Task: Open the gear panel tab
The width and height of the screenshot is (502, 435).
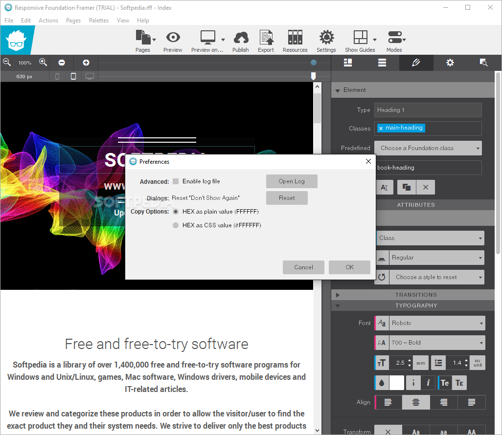Action: (450, 63)
